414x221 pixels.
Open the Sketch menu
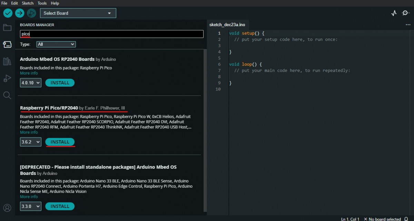click(28, 3)
